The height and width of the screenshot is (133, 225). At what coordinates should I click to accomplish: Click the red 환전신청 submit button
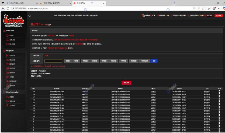click(x=126, y=83)
